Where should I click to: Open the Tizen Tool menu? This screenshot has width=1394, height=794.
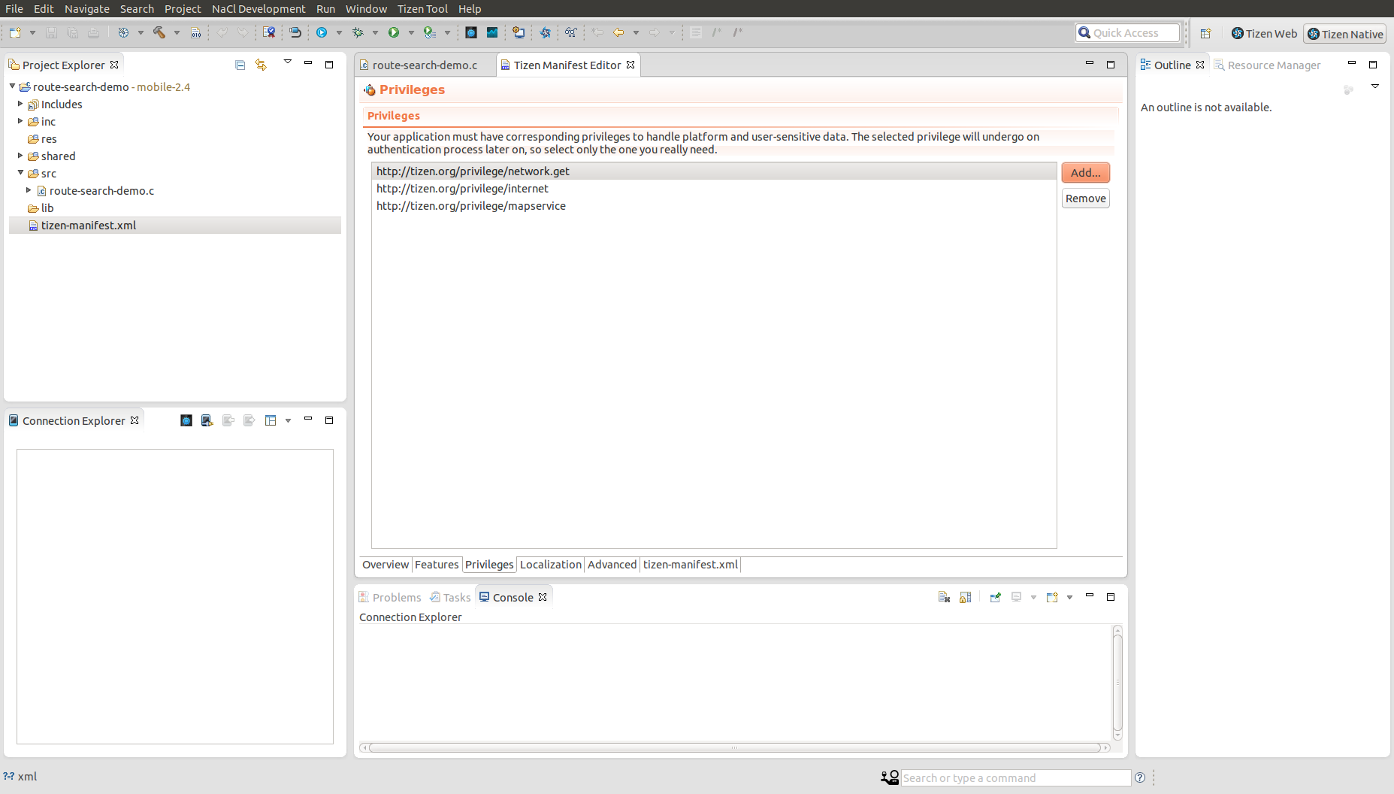coord(422,8)
